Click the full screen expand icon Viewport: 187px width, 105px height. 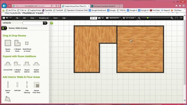(x=181, y=18)
